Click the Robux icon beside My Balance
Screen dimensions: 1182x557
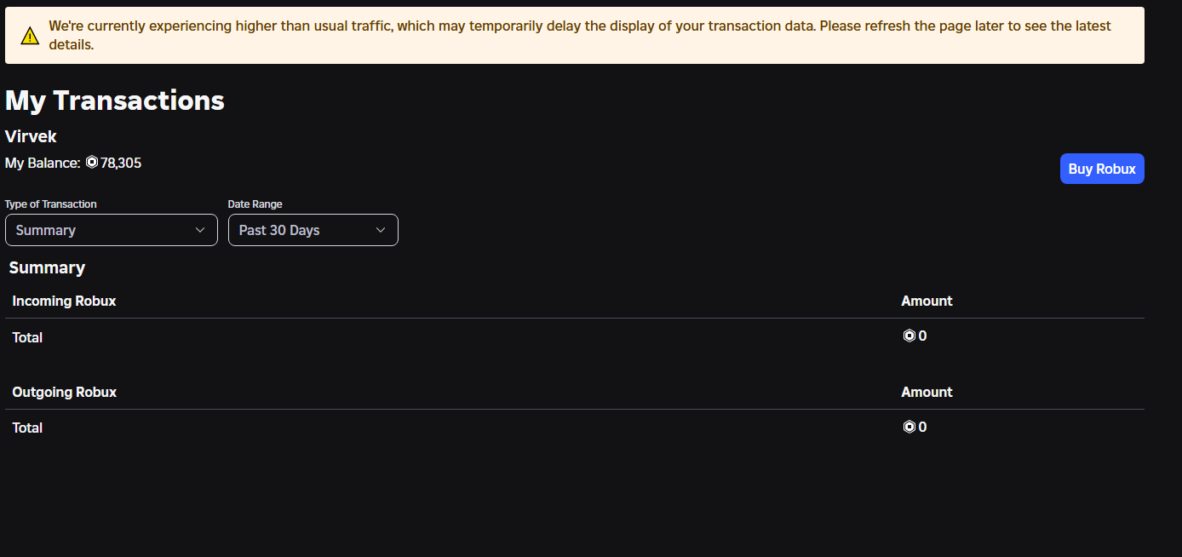pyautogui.click(x=91, y=162)
